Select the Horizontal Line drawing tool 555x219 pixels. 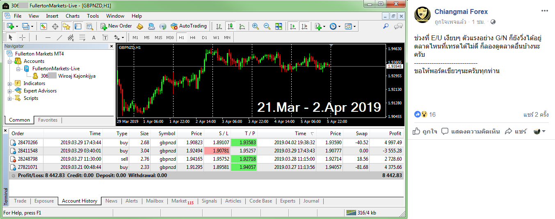[48, 37]
